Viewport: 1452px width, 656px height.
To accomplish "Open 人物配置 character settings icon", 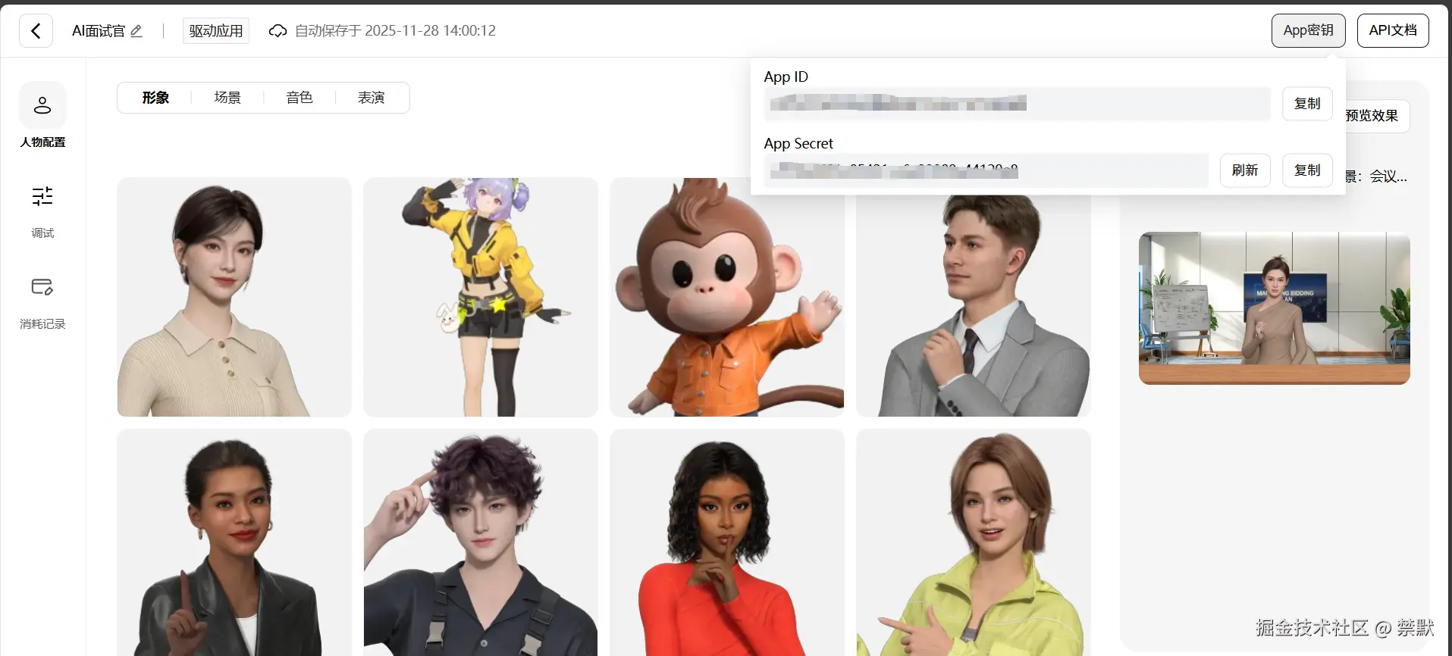I will click(42, 105).
